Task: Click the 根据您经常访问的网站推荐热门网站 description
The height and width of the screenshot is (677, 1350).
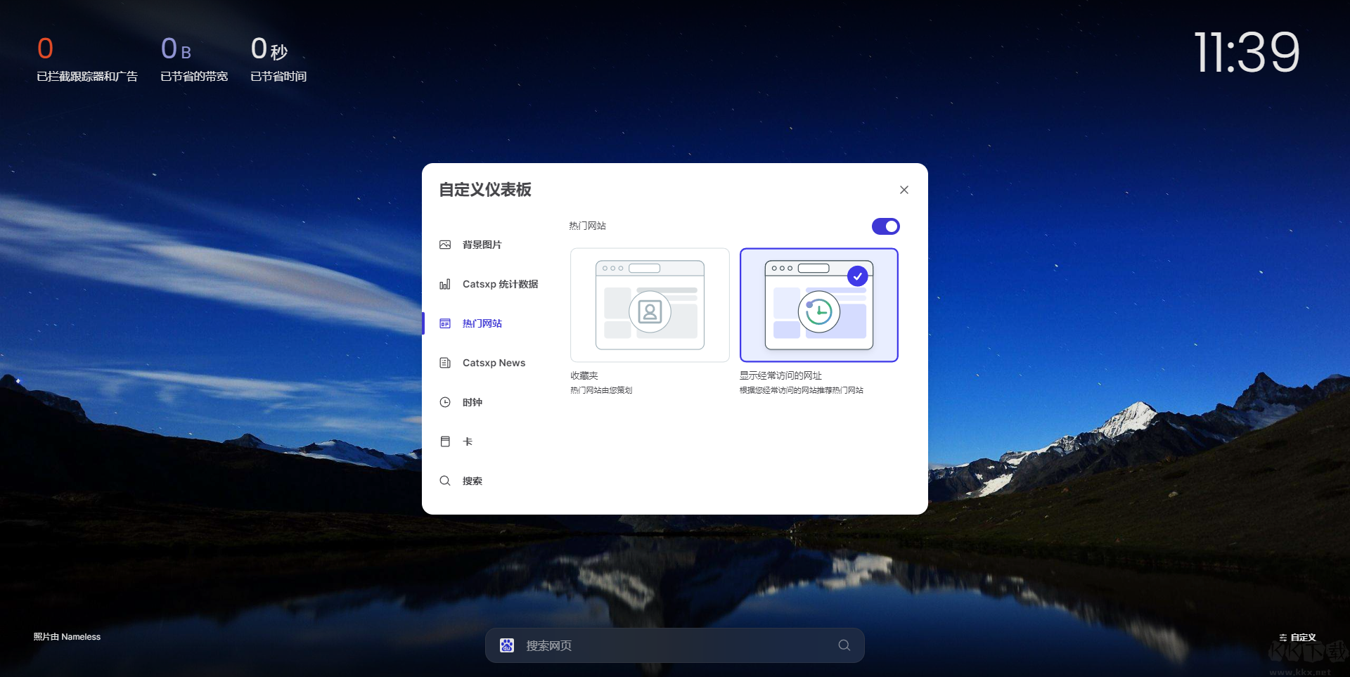Action: [802, 390]
